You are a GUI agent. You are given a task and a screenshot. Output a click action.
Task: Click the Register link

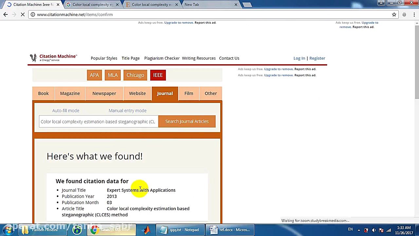(x=317, y=58)
